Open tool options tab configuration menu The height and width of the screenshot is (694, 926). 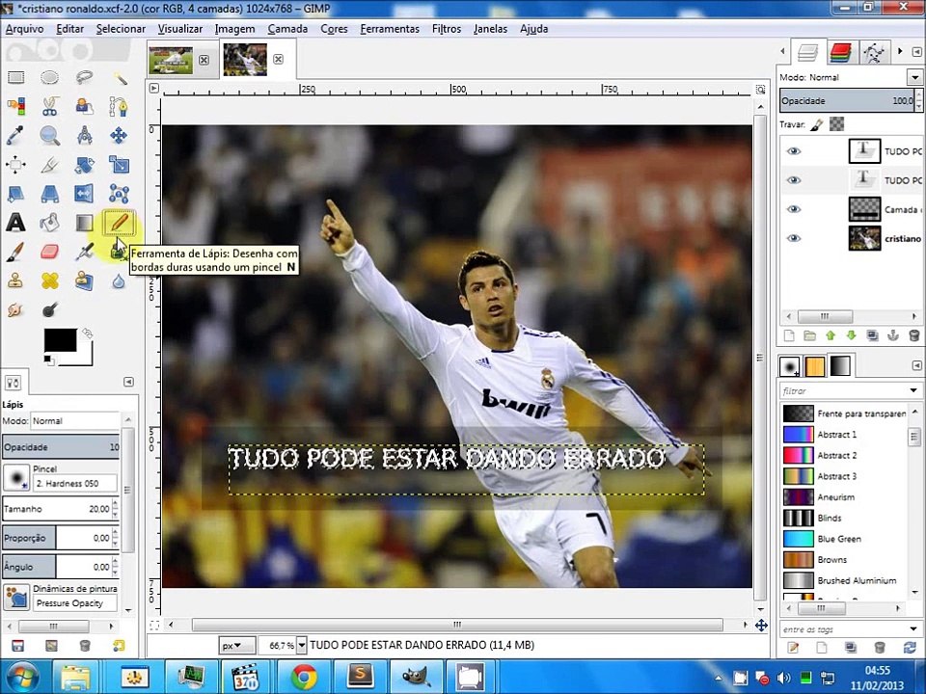128,382
